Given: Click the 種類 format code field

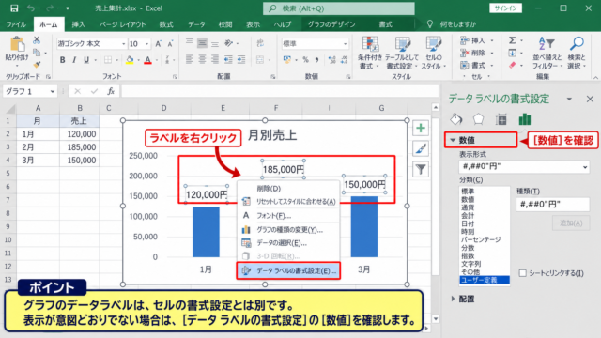Looking at the screenshot, I should coord(552,205).
